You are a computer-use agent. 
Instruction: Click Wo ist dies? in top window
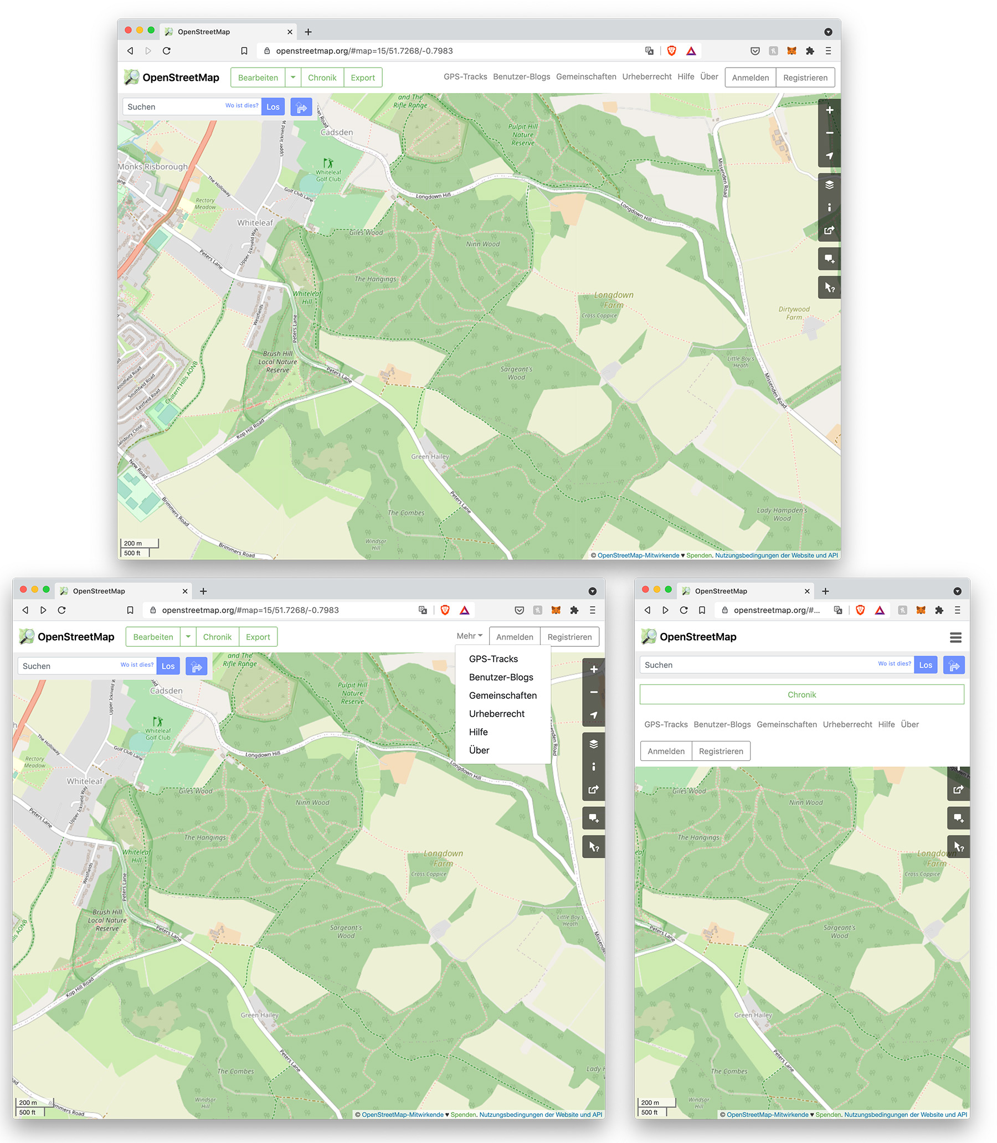pyautogui.click(x=241, y=105)
